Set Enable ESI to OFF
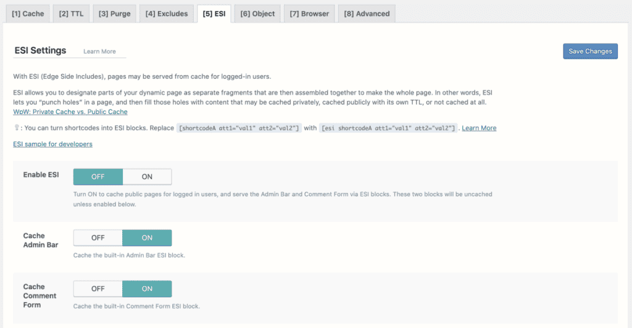The image size is (632, 328). tap(98, 177)
